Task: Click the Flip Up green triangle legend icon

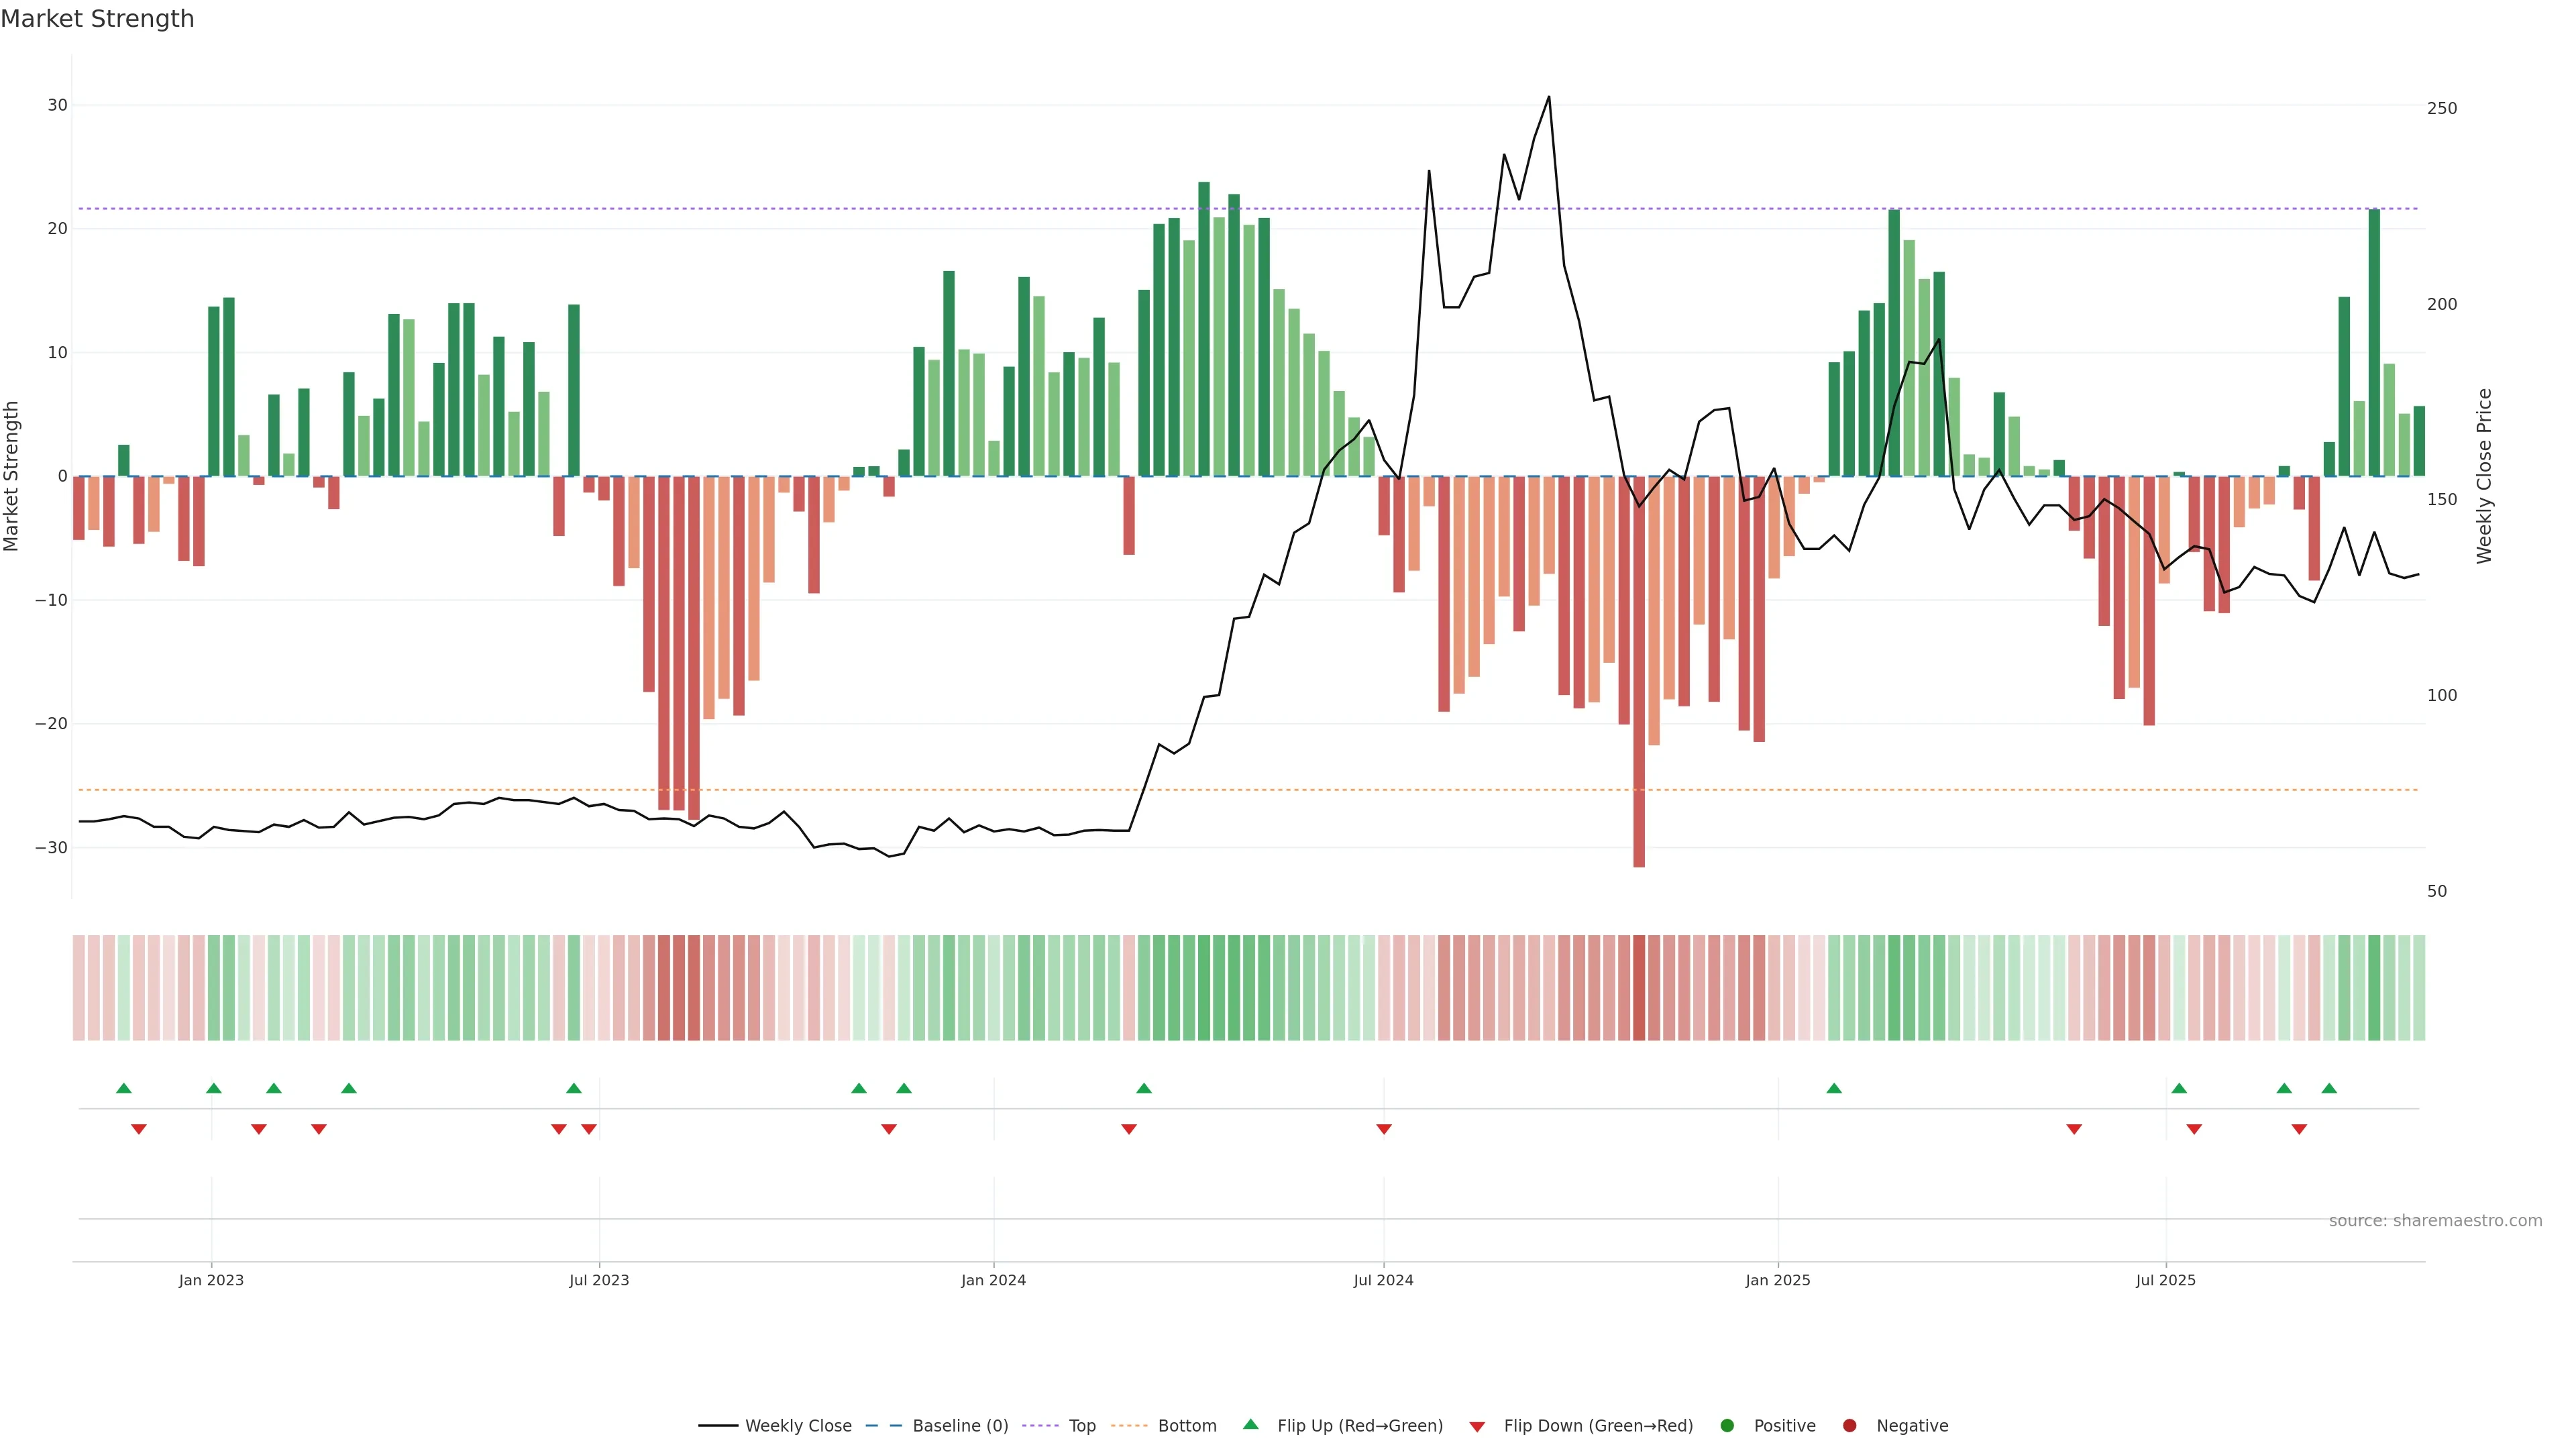Action: tap(1250, 1424)
